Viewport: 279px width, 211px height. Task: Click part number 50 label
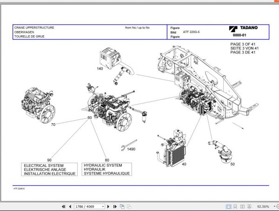pos(232,164)
